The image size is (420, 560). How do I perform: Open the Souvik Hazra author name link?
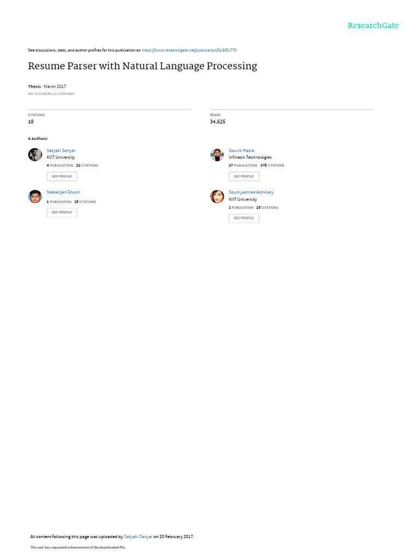click(241, 150)
